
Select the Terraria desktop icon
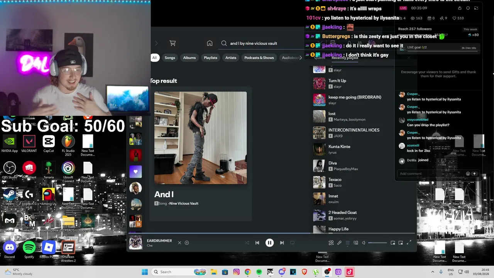pos(49,171)
